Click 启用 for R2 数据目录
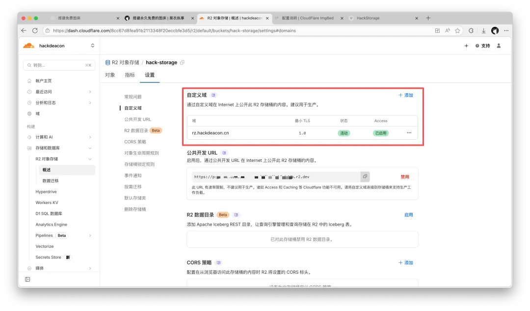 [x=408, y=215]
